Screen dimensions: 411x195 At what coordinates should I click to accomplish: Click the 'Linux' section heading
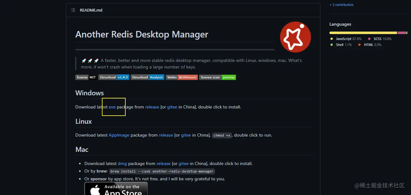pos(83,121)
